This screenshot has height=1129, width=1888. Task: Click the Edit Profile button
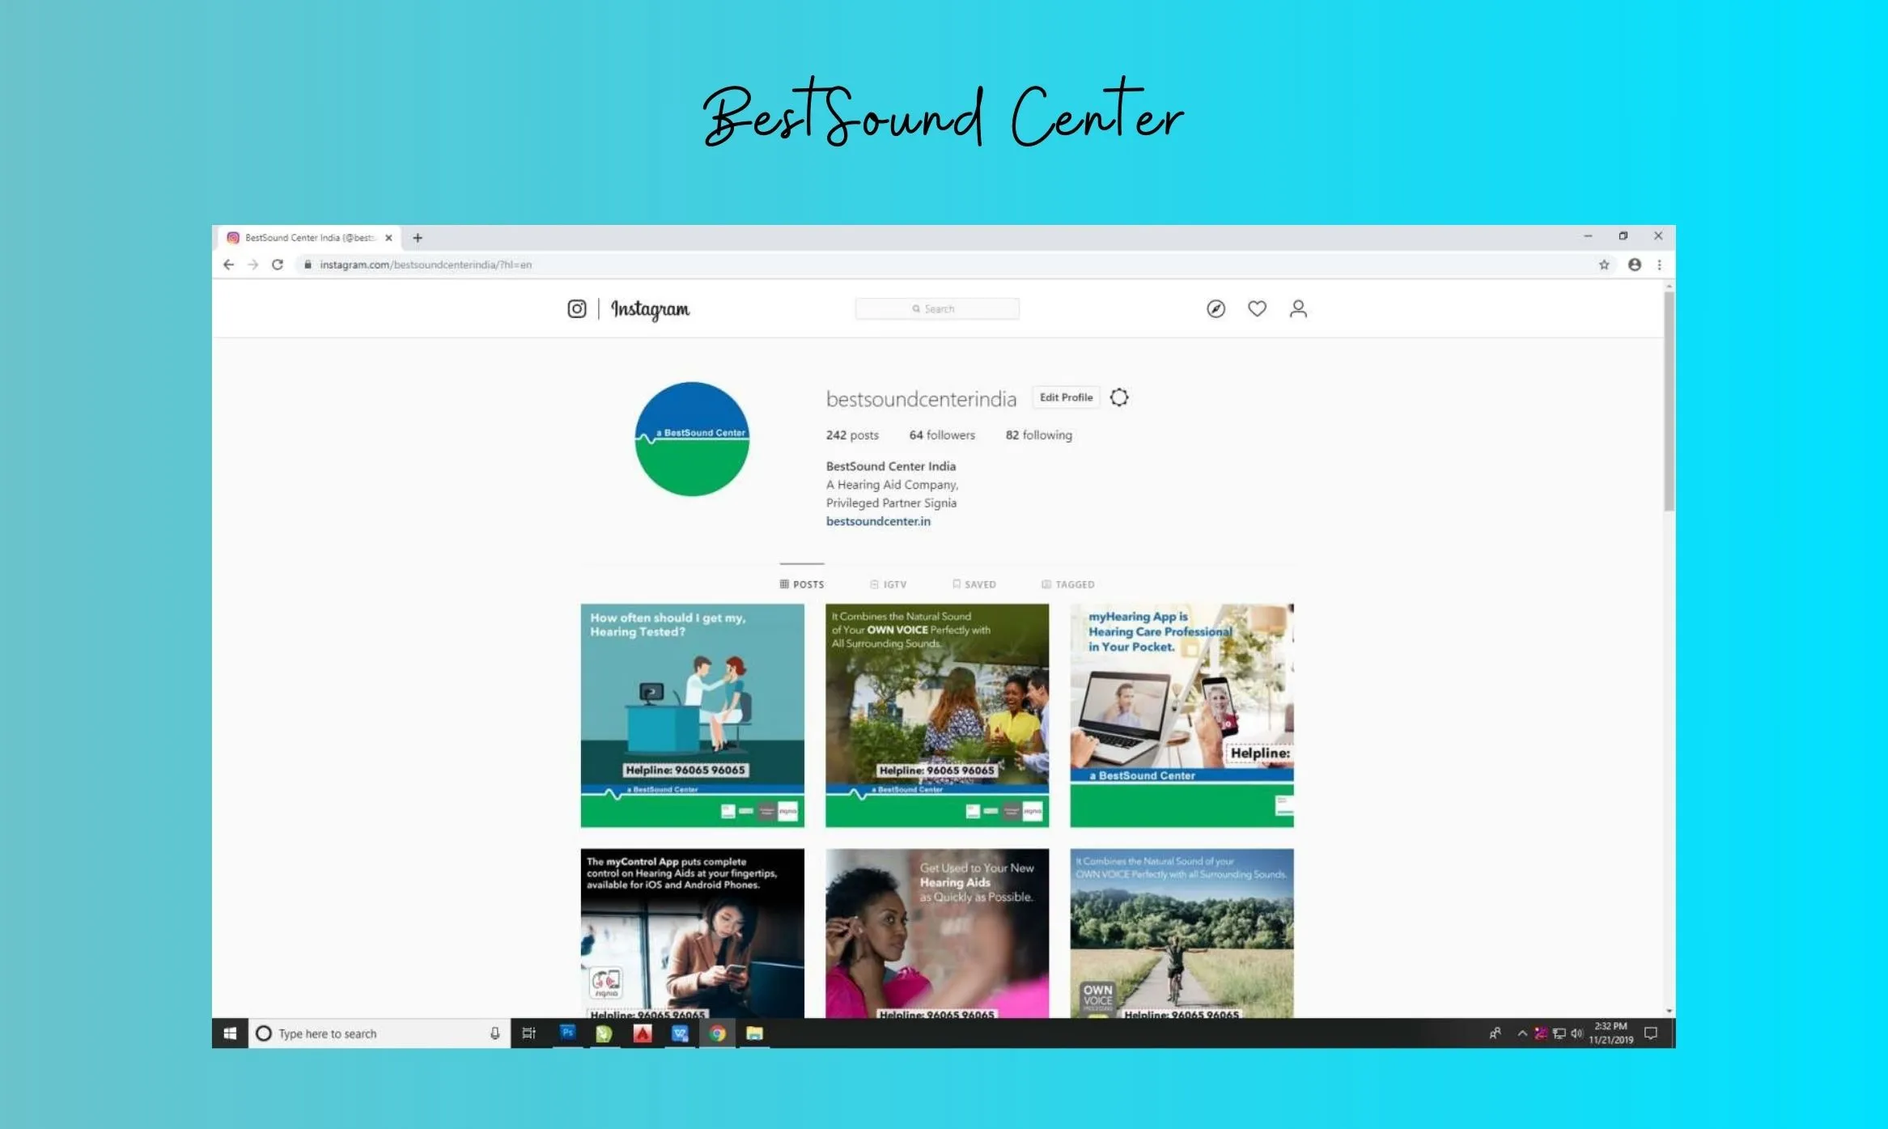pos(1066,397)
